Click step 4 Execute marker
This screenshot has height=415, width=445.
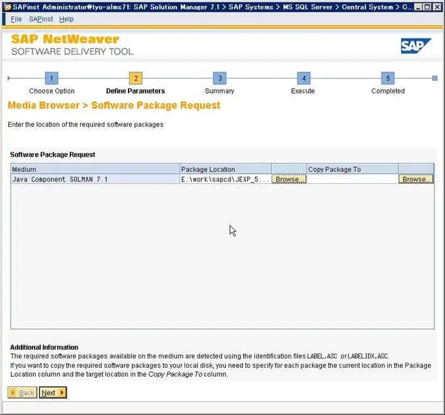[304, 78]
